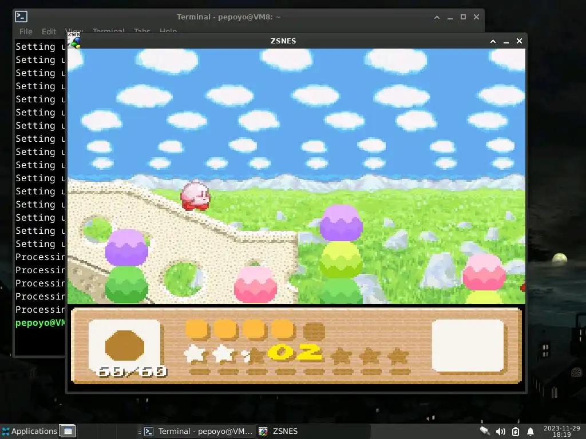Roll up the Terminal window with the arrow button
The height and width of the screenshot is (439, 586).
click(437, 17)
